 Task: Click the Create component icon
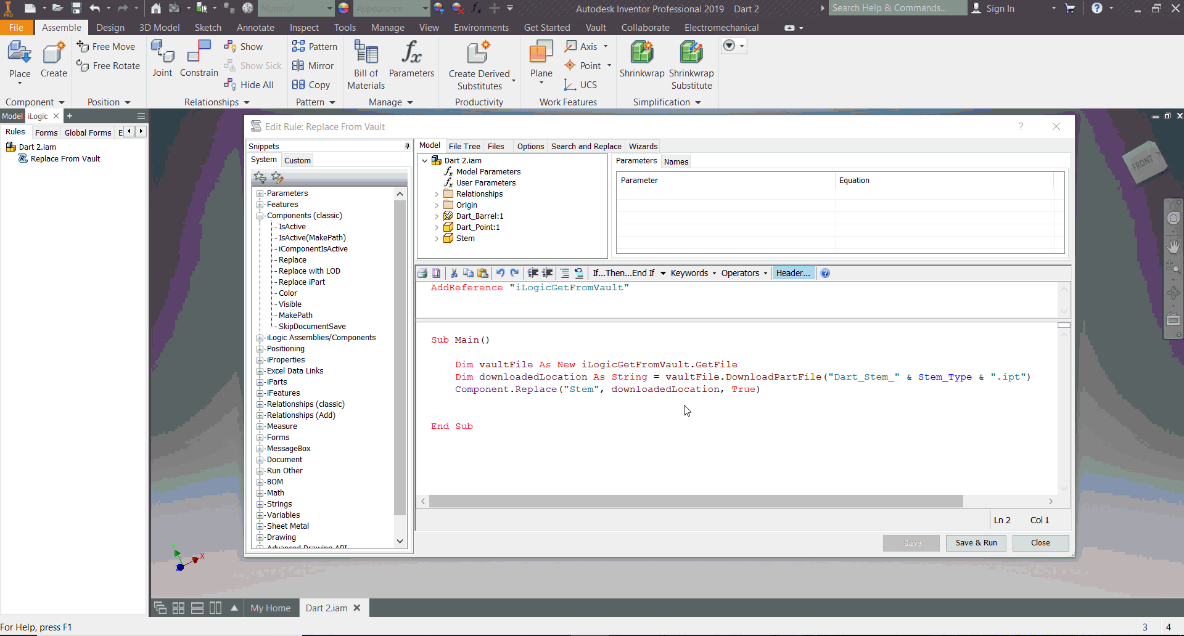click(x=54, y=53)
